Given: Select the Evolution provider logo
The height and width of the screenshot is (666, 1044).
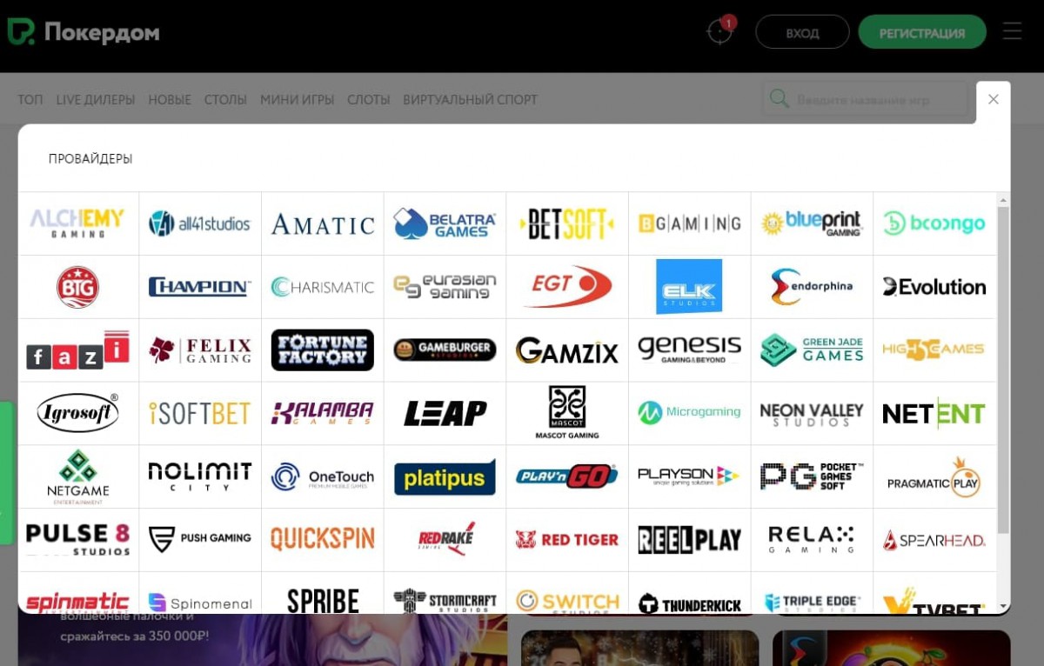Looking at the screenshot, I should [x=934, y=287].
